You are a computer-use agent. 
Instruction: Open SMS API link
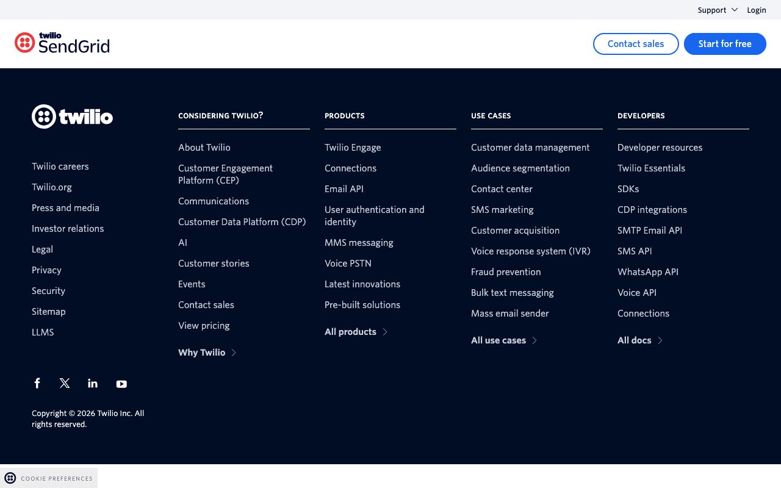tap(635, 251)
